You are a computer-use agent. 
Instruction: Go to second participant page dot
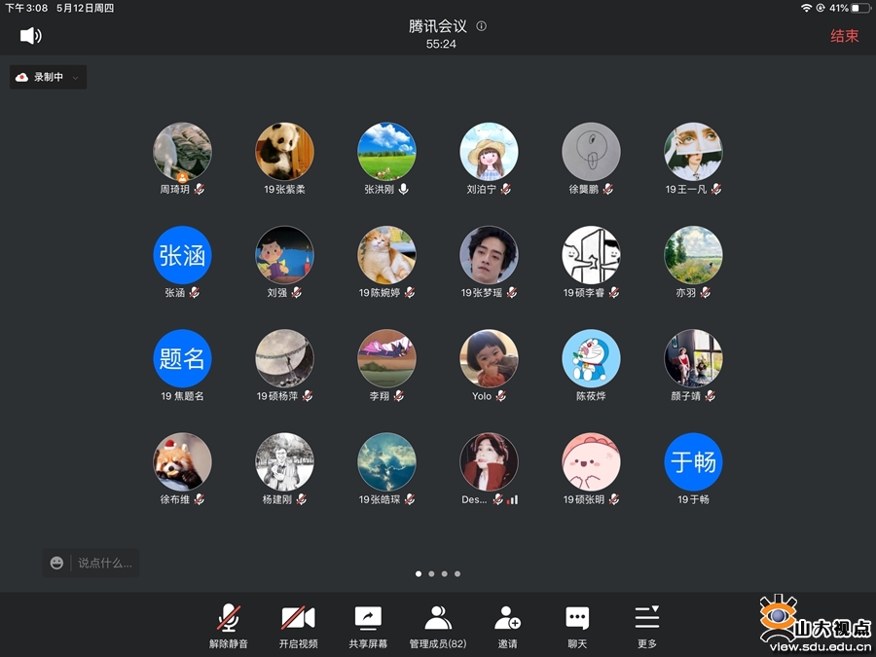tap(431, 574)
